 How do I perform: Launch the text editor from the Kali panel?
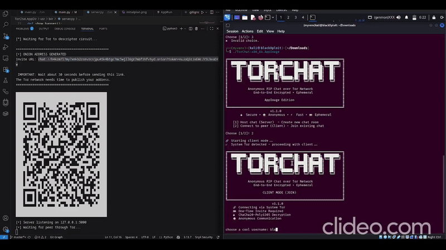[253, 18]
